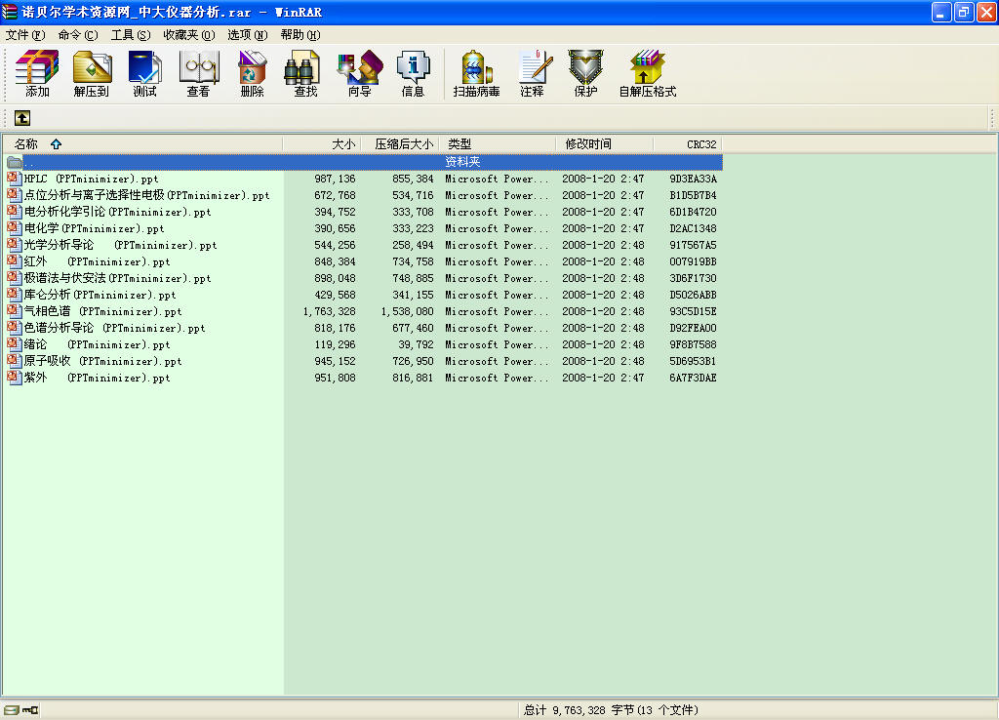Click status bar total 9,763,328 bytes text
The image size is (999, 720).
611,710
